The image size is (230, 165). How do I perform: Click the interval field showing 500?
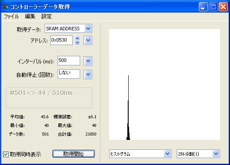(69, 61)
